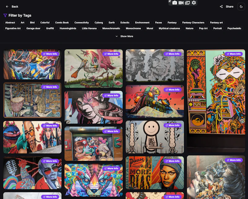Pick the Little Havana tag

click(89, 28)
